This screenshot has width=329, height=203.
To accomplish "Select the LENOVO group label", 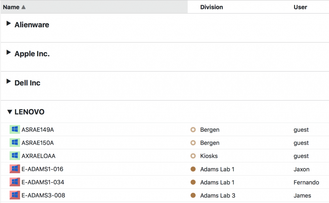I will click(x=29, y=112).
